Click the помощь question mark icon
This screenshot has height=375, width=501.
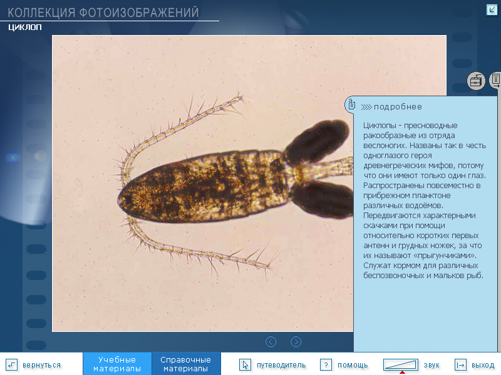click(x=326, y=364)
